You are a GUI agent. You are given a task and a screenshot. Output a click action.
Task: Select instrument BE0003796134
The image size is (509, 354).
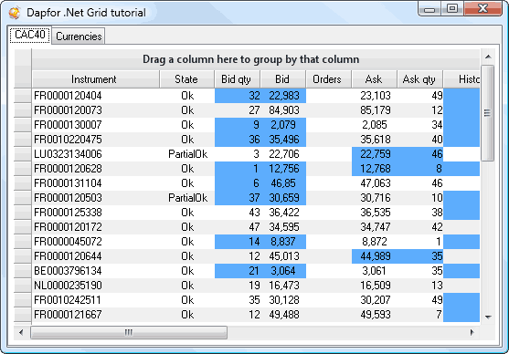pos(68,271)
